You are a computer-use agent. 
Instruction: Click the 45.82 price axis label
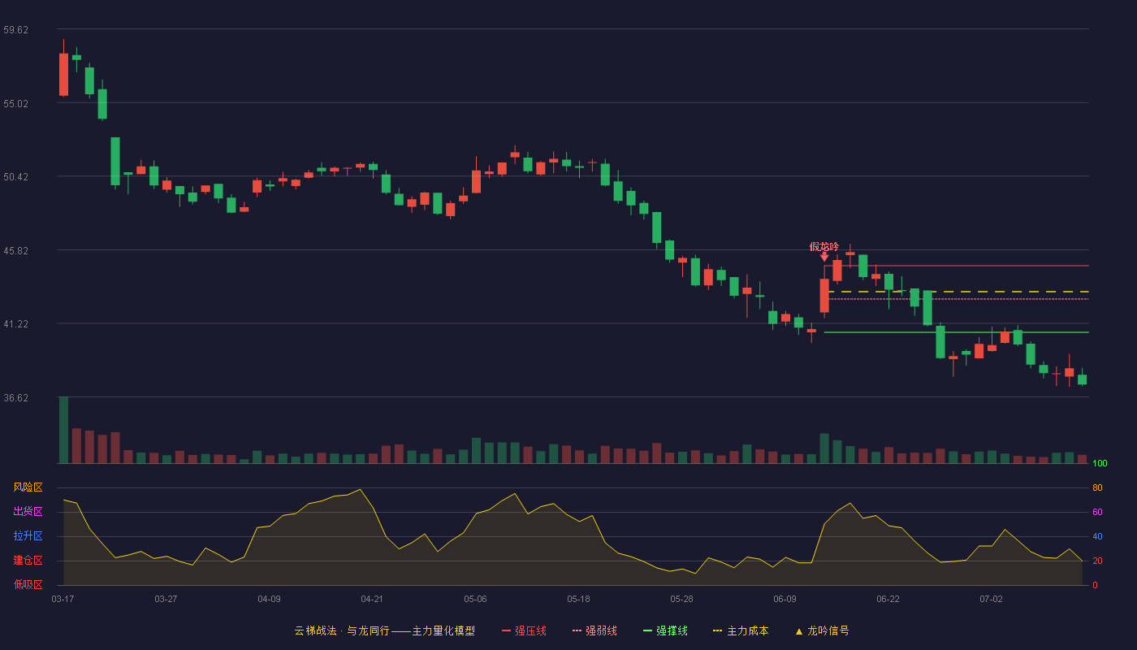(x=16, y=250)
